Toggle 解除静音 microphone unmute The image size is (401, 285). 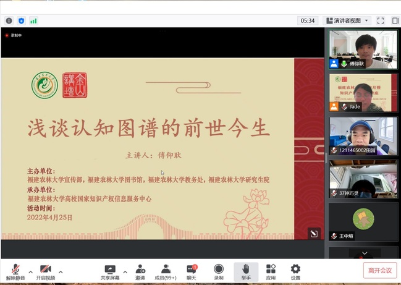click(x=15, y=271)
